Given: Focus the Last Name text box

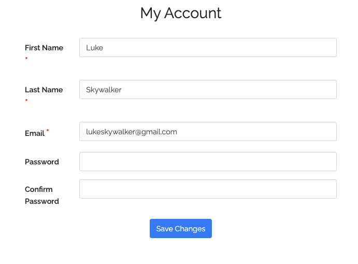Looking at the screenshot, I should point(207,90).
